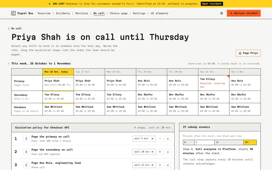Select Dev Okafor secondary shift Thu 29 Oct
272x170 pixels.
[152, 97]
